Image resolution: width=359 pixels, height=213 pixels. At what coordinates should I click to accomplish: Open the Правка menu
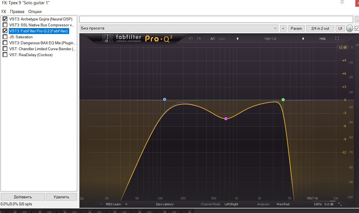tap(17, 12)
